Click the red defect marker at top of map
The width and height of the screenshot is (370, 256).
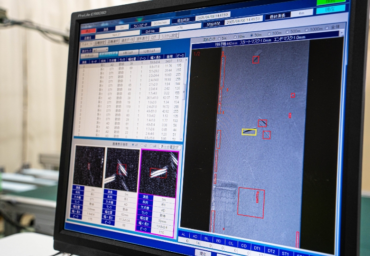[x=256, y=59]
